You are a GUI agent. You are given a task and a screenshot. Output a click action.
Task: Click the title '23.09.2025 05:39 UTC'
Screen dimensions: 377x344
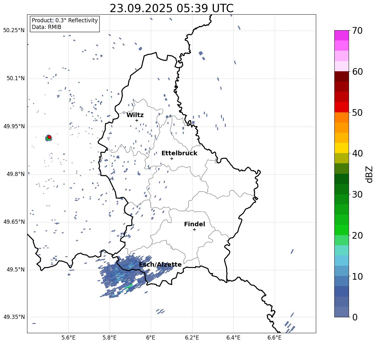[x=171, y=9]
